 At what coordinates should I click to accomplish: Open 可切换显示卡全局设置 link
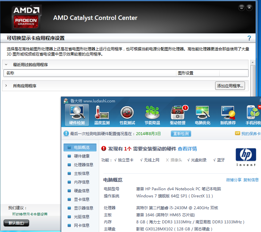[30, 214]
